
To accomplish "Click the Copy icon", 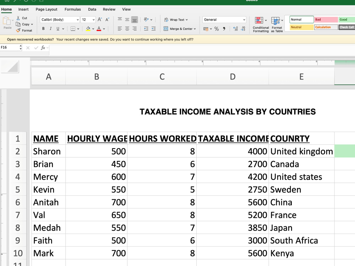I will click(18, 24).
